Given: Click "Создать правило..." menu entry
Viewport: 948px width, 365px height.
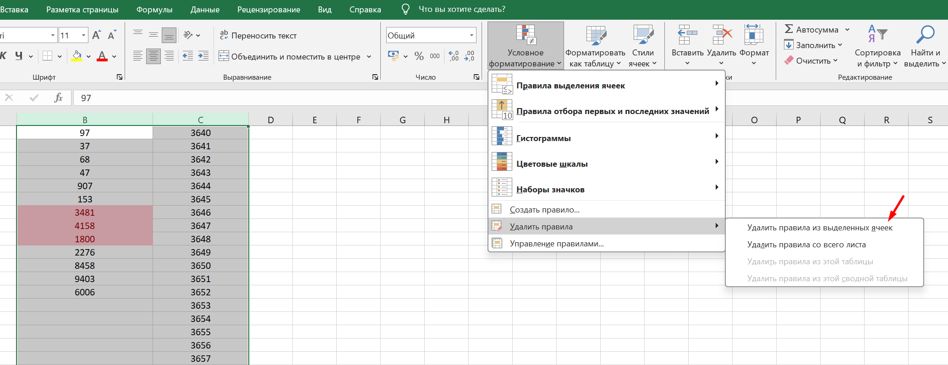Looking at the screenshot, I should [544, 210].
